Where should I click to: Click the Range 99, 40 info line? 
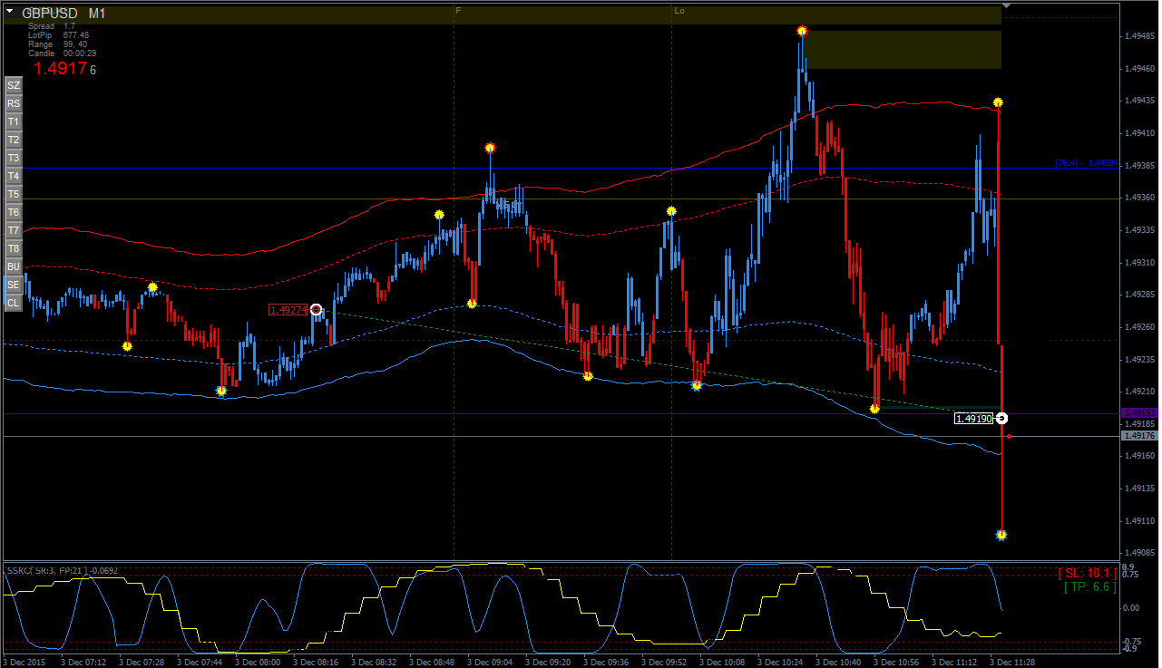57,44
